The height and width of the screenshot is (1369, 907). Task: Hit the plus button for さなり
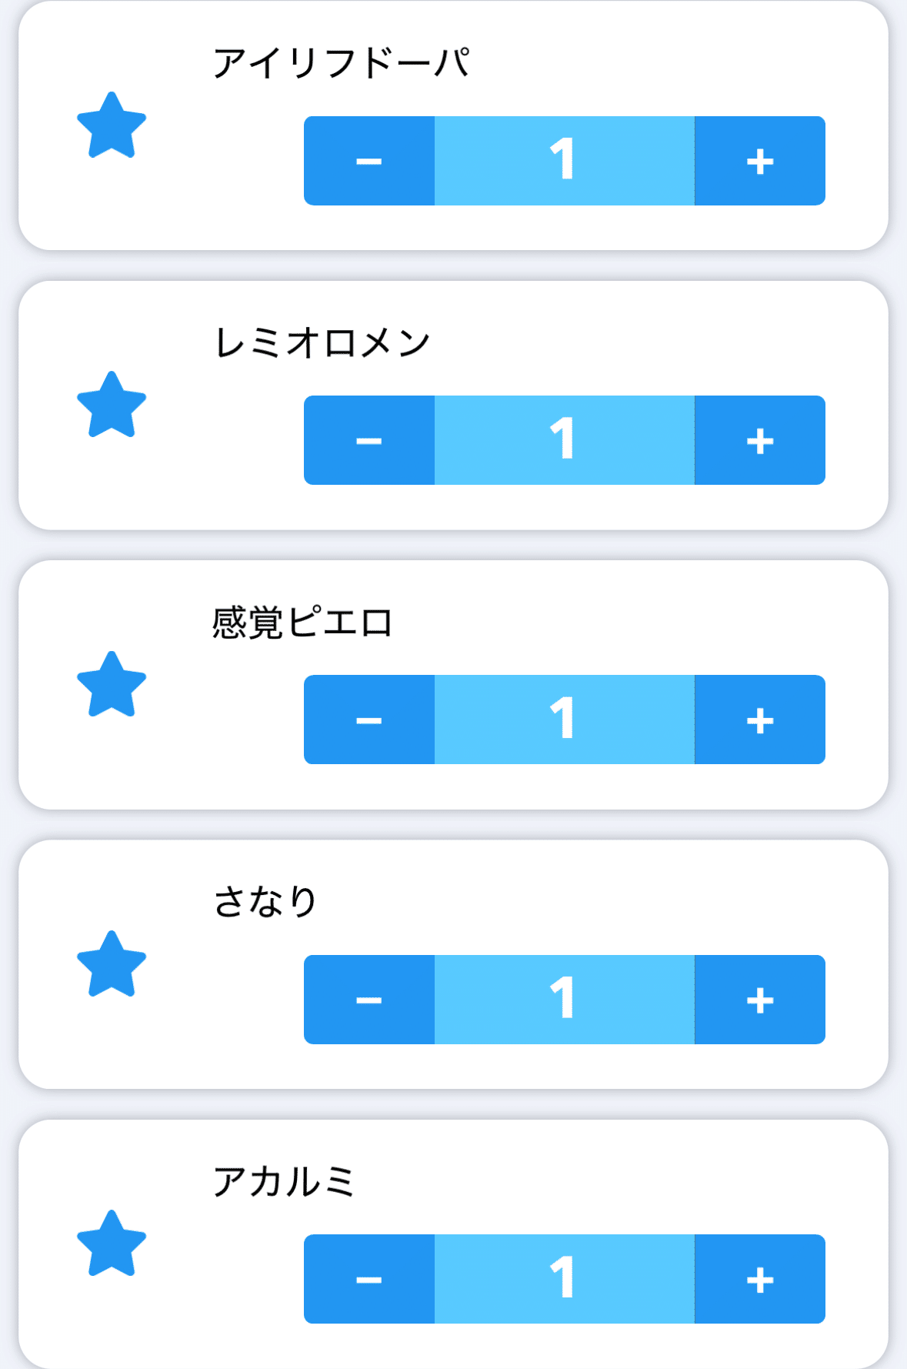(759, 1000)
